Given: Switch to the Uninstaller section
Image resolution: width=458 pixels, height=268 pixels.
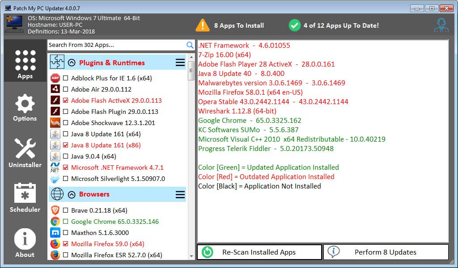Looking at the screenshot, I should pyautogui.click(x=25, y=153).
